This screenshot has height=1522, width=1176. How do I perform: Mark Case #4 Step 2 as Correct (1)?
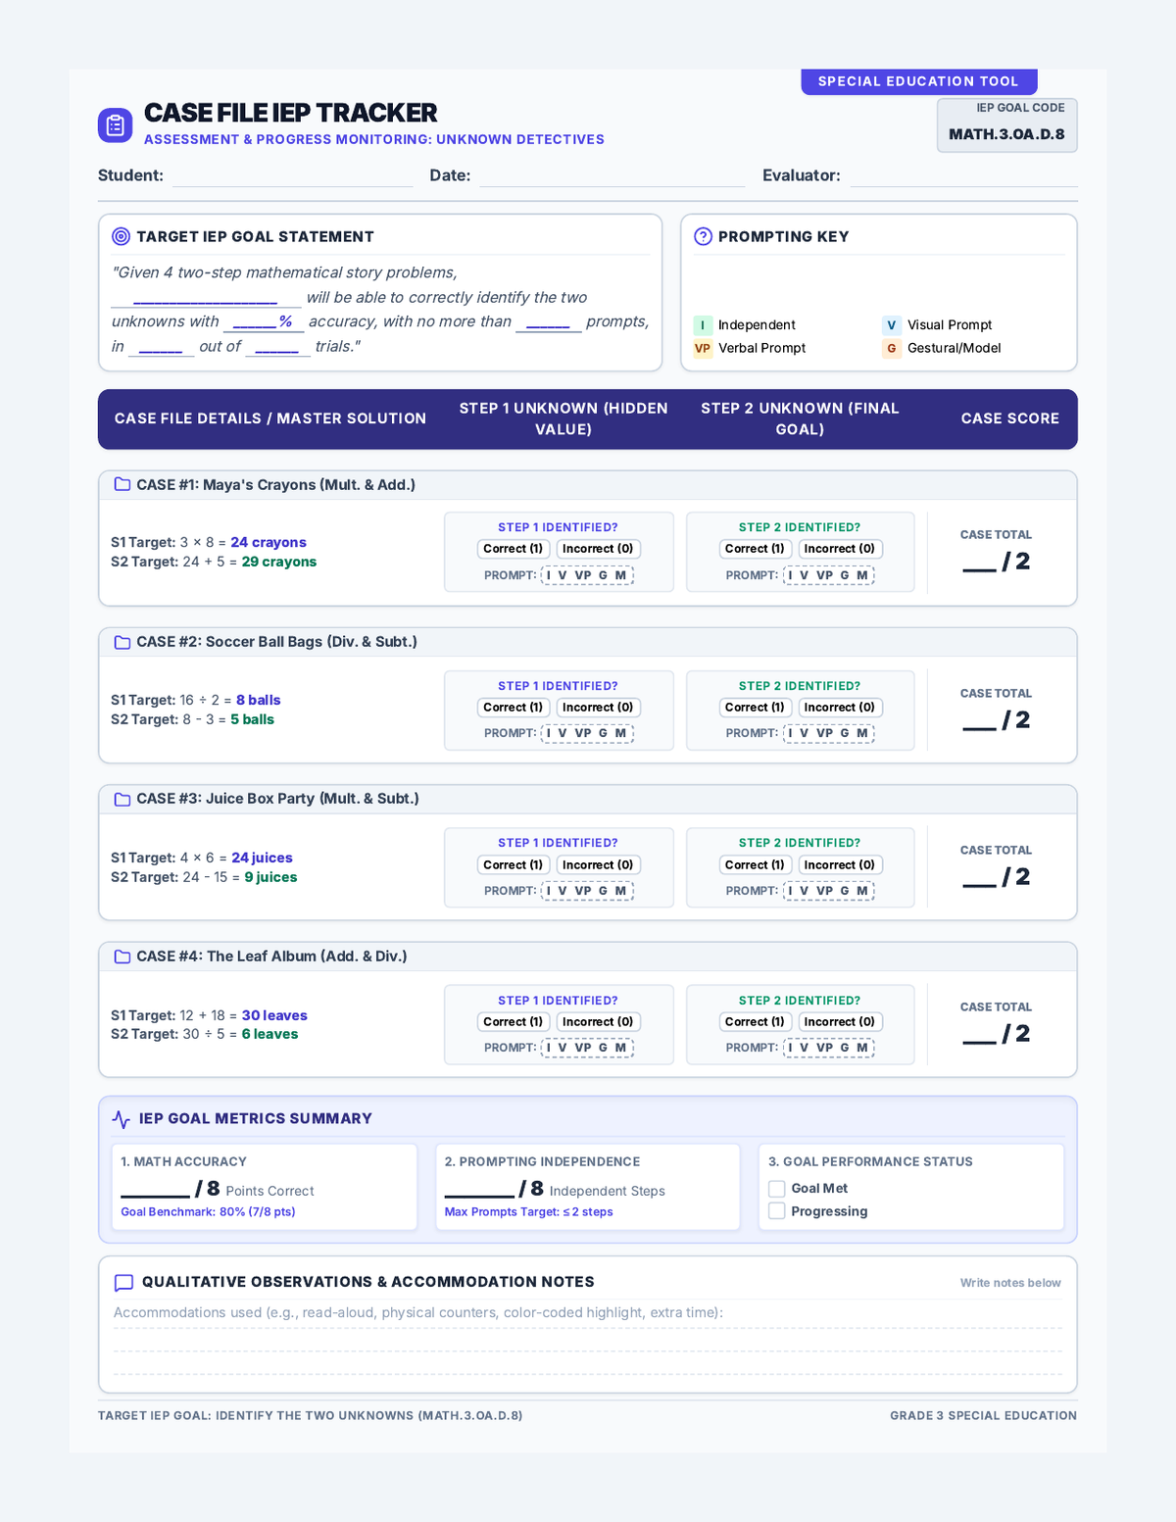point(756,1022)
